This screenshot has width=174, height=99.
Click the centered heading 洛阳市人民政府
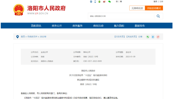88,71
